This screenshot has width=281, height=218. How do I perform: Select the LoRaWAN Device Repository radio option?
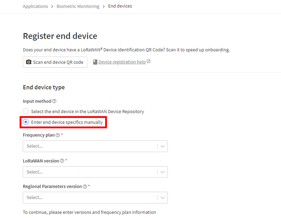26,111
